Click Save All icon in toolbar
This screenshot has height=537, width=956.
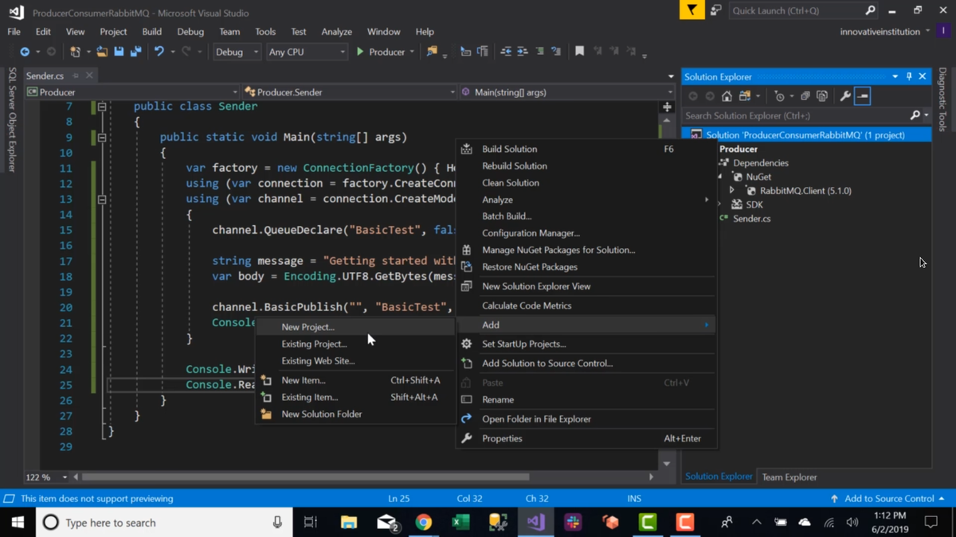(x=136, y=52)
